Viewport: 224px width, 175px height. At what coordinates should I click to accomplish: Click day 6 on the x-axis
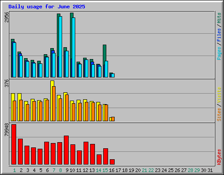47,170
